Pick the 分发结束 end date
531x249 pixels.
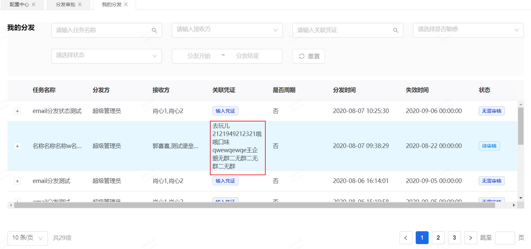[x=248, y=56]
